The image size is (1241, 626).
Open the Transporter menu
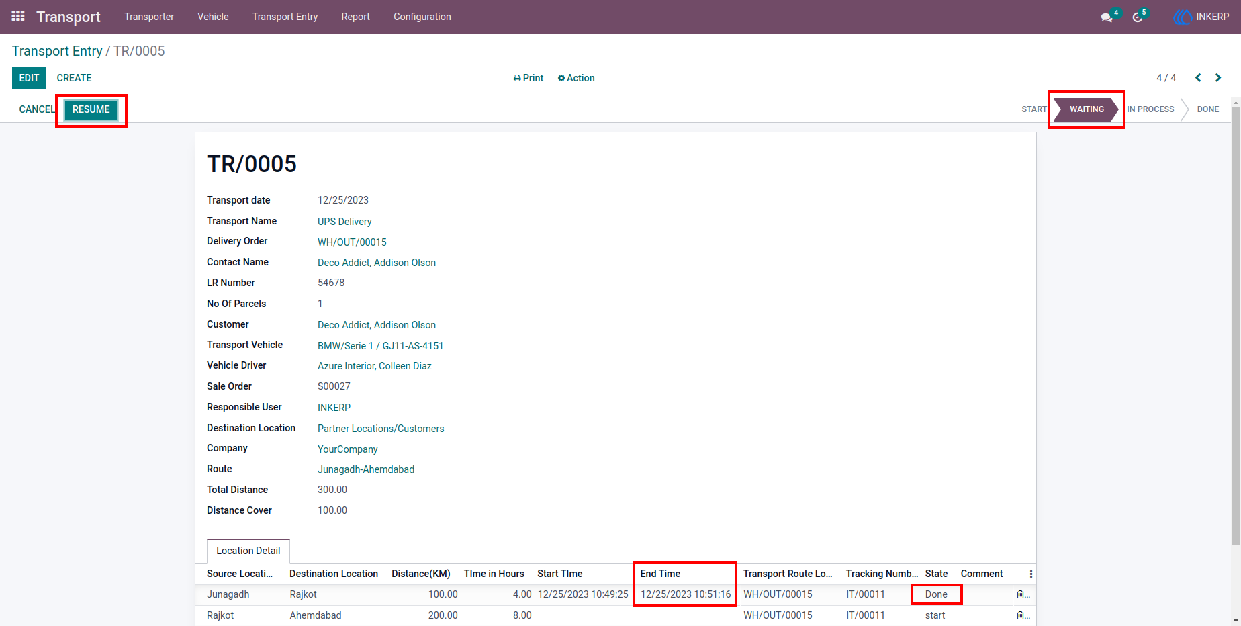[x=149, y=17]
